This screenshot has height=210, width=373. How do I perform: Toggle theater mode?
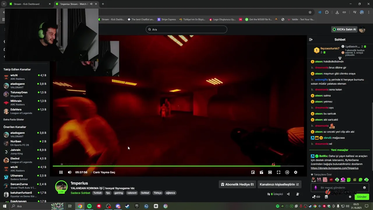(270, 172)
